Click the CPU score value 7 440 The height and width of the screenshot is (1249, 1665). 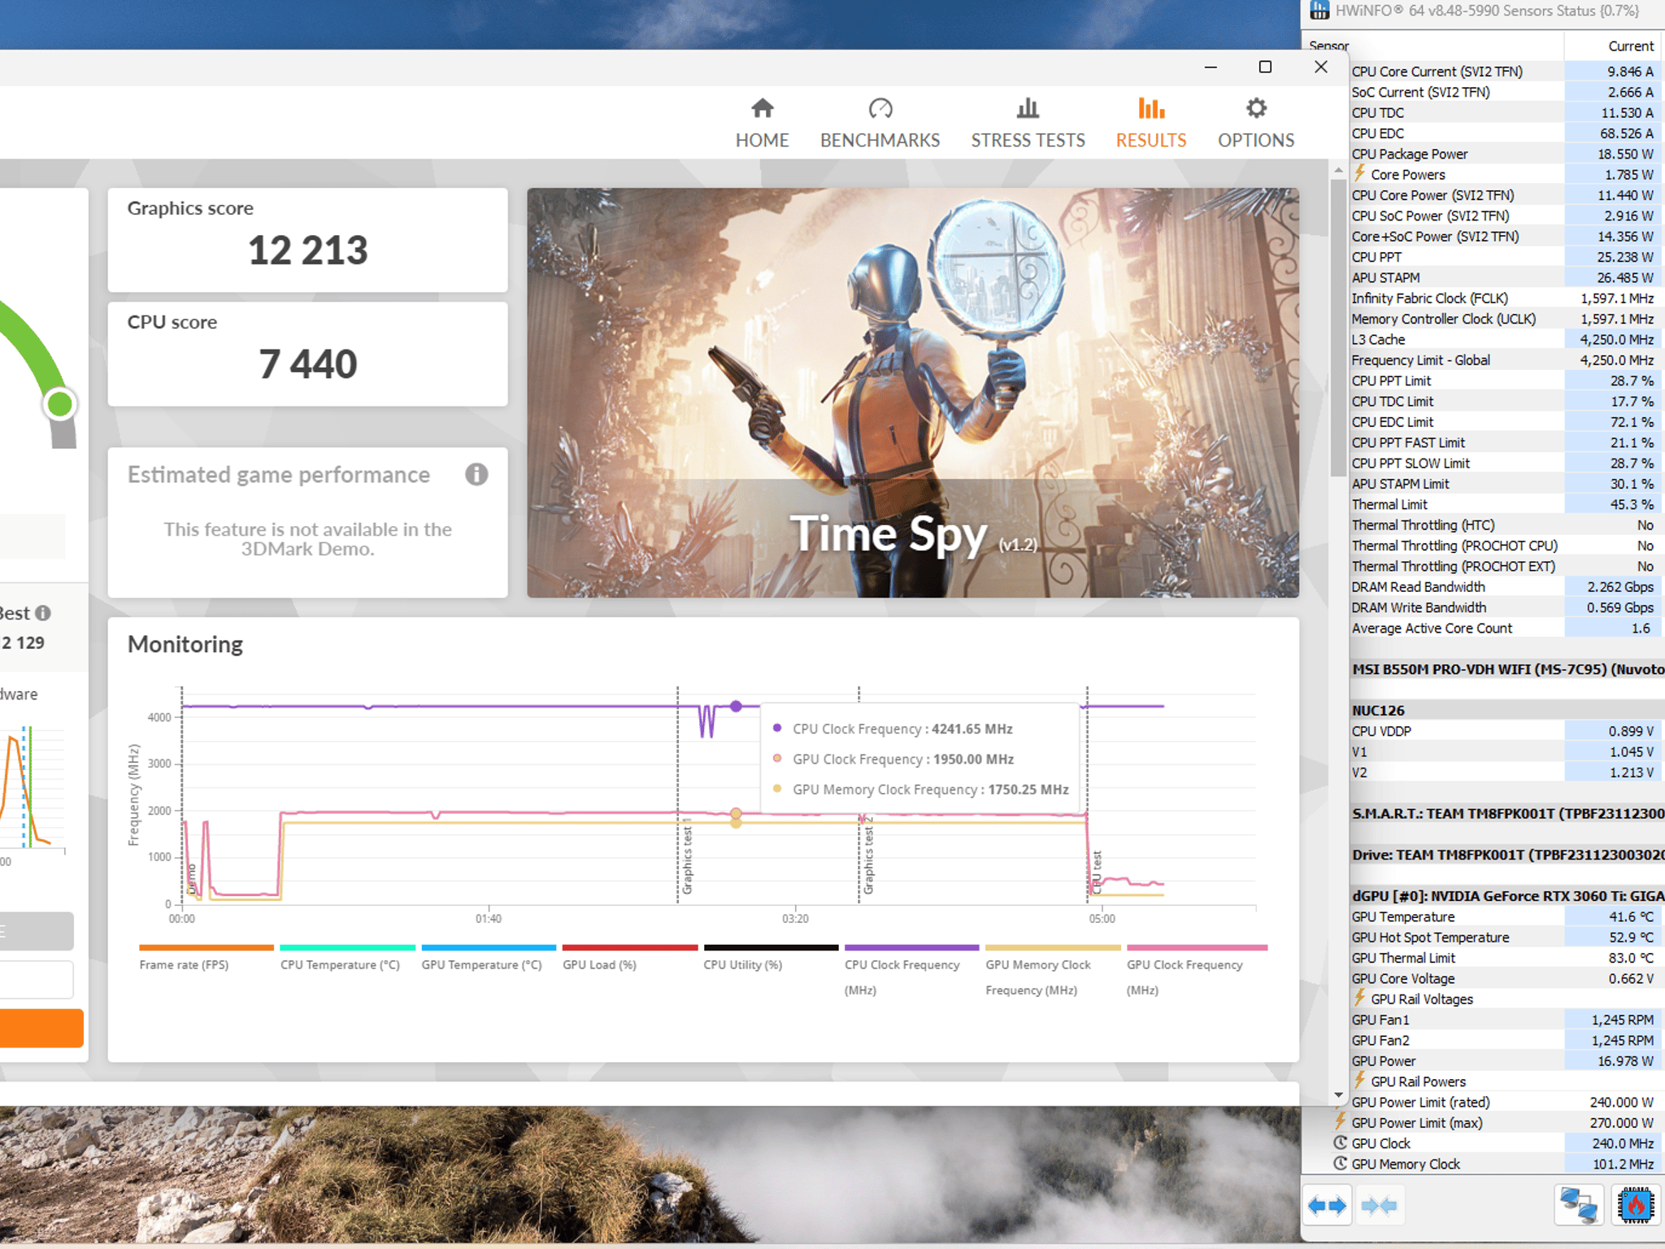tap(307, 363)
